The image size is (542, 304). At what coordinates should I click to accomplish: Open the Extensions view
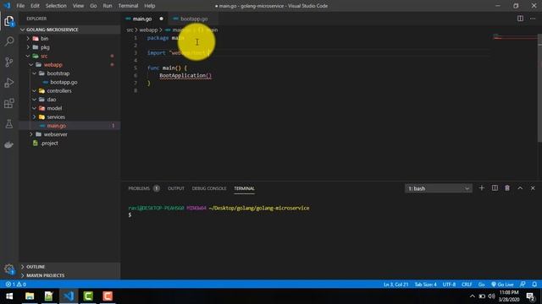pos(9,103)
